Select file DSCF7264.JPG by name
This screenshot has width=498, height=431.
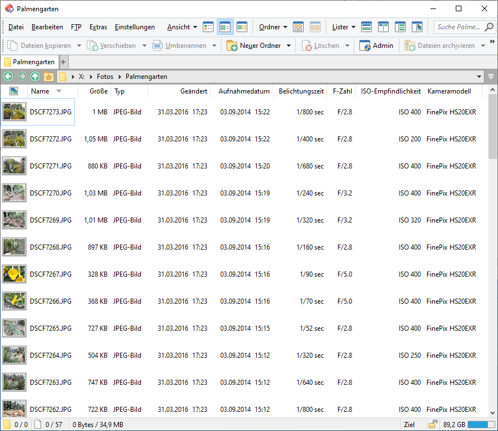click(51, 356)
